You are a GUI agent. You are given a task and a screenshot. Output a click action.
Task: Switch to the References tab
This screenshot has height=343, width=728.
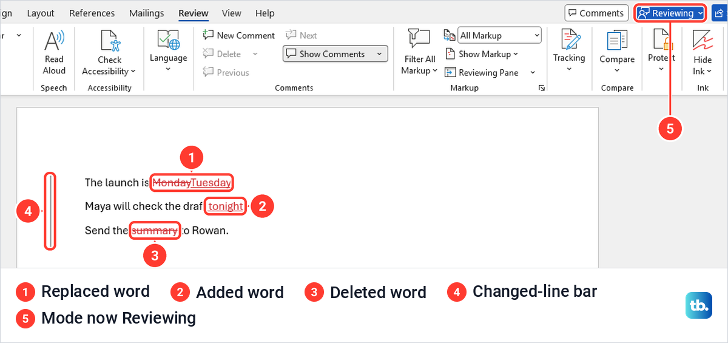(x=92, y=13)
